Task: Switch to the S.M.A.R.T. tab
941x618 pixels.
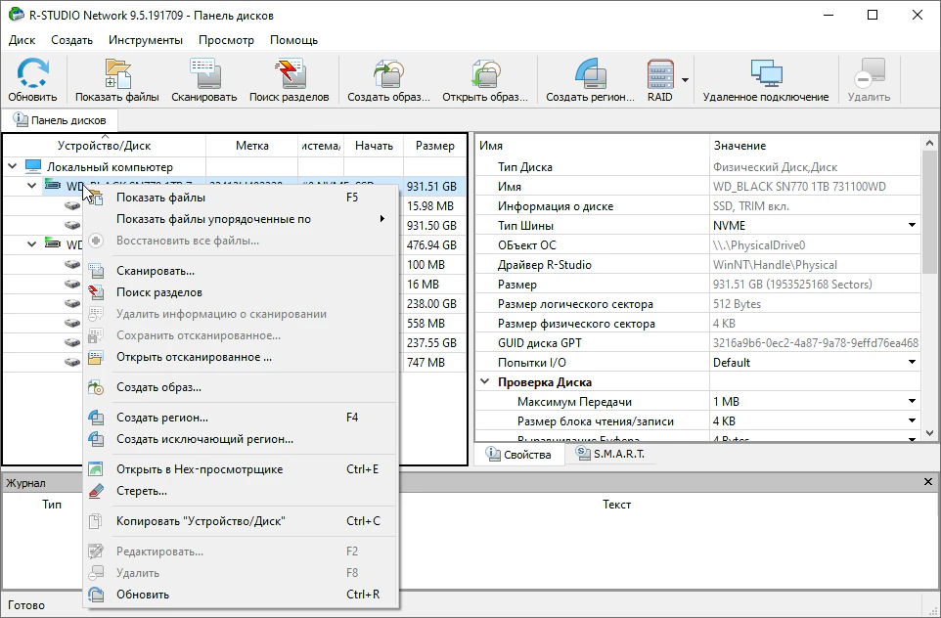Action: [x=610, y=455]
